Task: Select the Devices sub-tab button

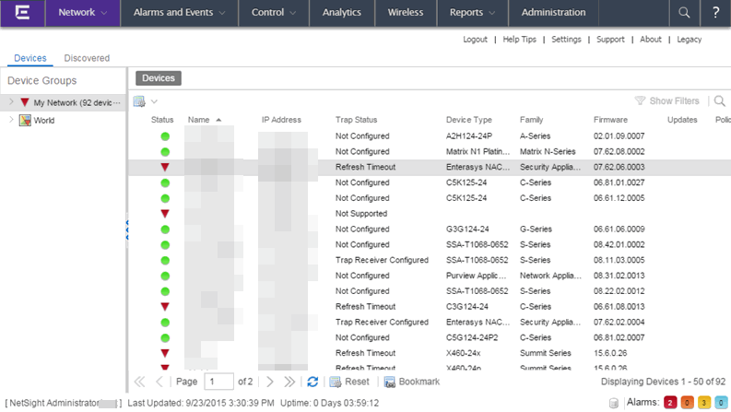Action: coord(159,78)
